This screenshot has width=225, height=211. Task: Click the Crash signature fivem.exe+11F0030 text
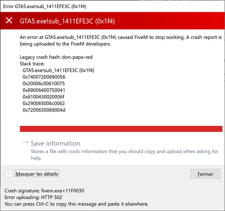44,191
